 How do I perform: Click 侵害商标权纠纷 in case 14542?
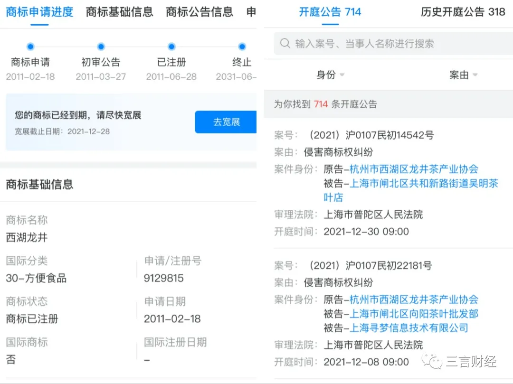pyautogui.click(x=338, y=152)
